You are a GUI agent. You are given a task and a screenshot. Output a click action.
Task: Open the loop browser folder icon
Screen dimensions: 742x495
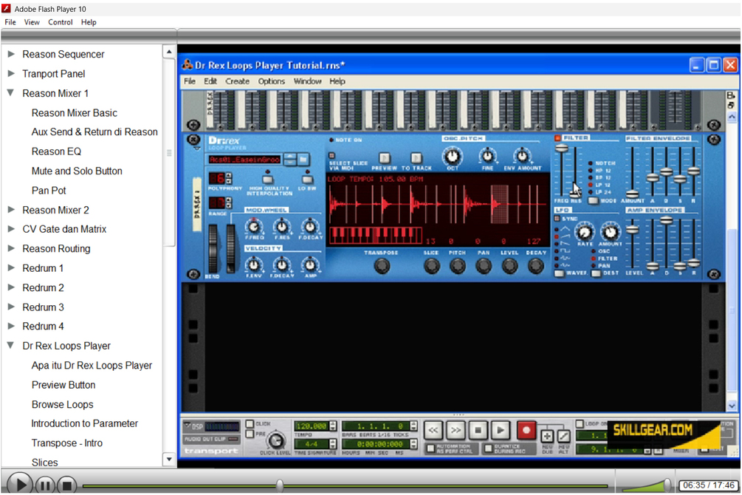point(303,159)
